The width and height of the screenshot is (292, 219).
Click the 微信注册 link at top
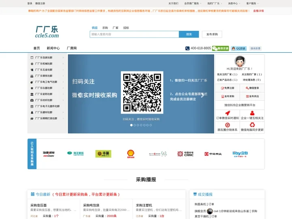tap(40, 3)
